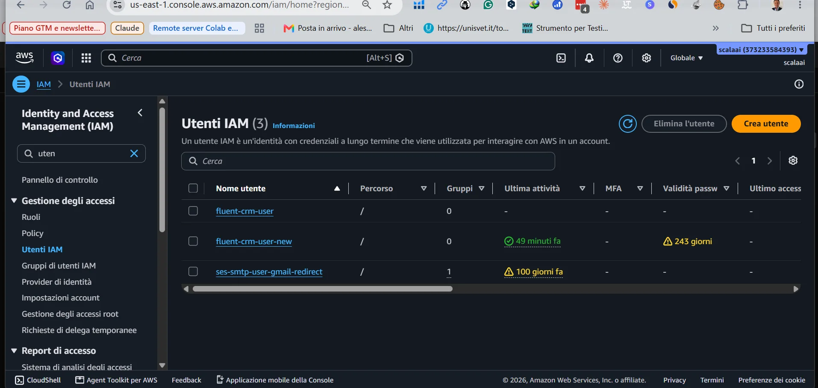Sort by Ultima attività column
The height and width of the screenshot is (388, 818).
[x=582, y=189]
